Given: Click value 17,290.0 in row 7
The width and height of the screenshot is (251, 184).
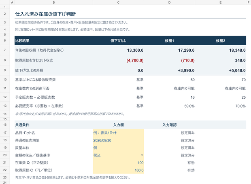Looking at the screenshot, I should [x=186, y=51].
